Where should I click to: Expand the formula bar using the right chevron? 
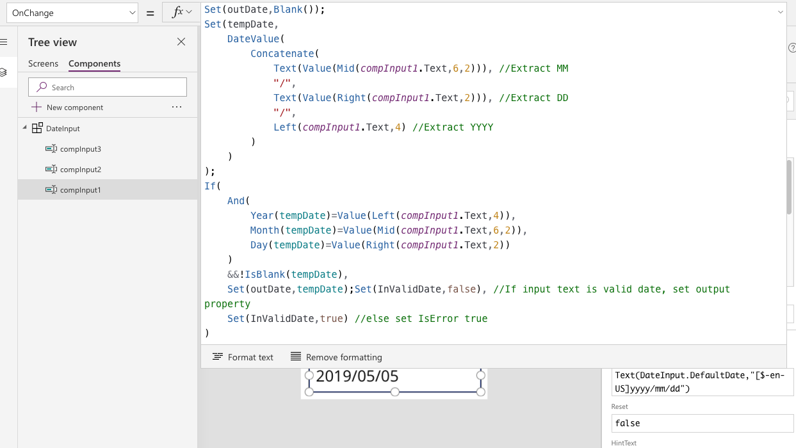781,11
